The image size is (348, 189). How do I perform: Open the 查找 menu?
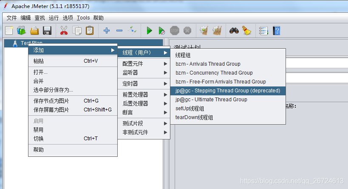point(40,18)
